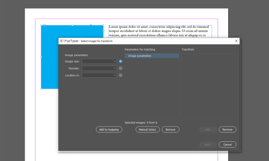269x161 pixels.
Task: Click the Lorem ipsum text frame
Action: tap(160, 31)
